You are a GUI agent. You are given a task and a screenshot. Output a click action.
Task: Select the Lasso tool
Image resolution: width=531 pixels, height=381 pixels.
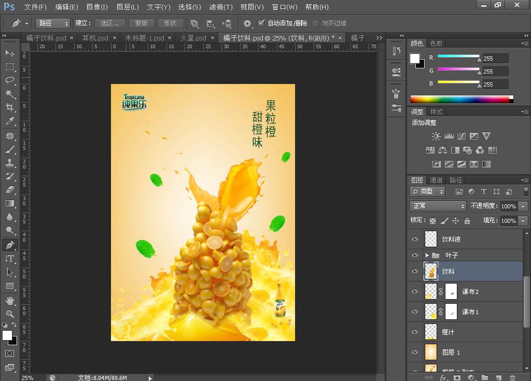[x=10, y=80]
